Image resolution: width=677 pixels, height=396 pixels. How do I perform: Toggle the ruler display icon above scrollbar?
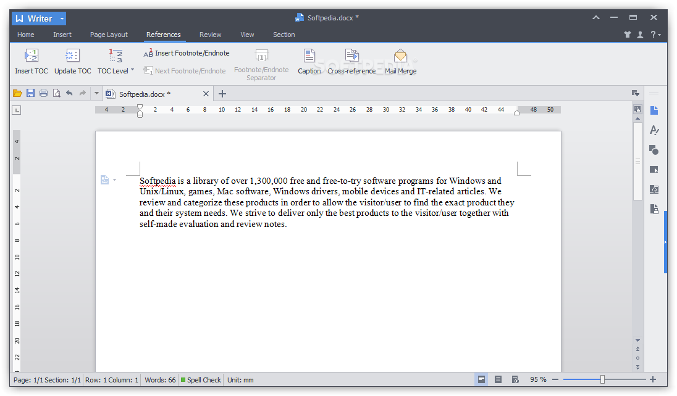[637, 109]
